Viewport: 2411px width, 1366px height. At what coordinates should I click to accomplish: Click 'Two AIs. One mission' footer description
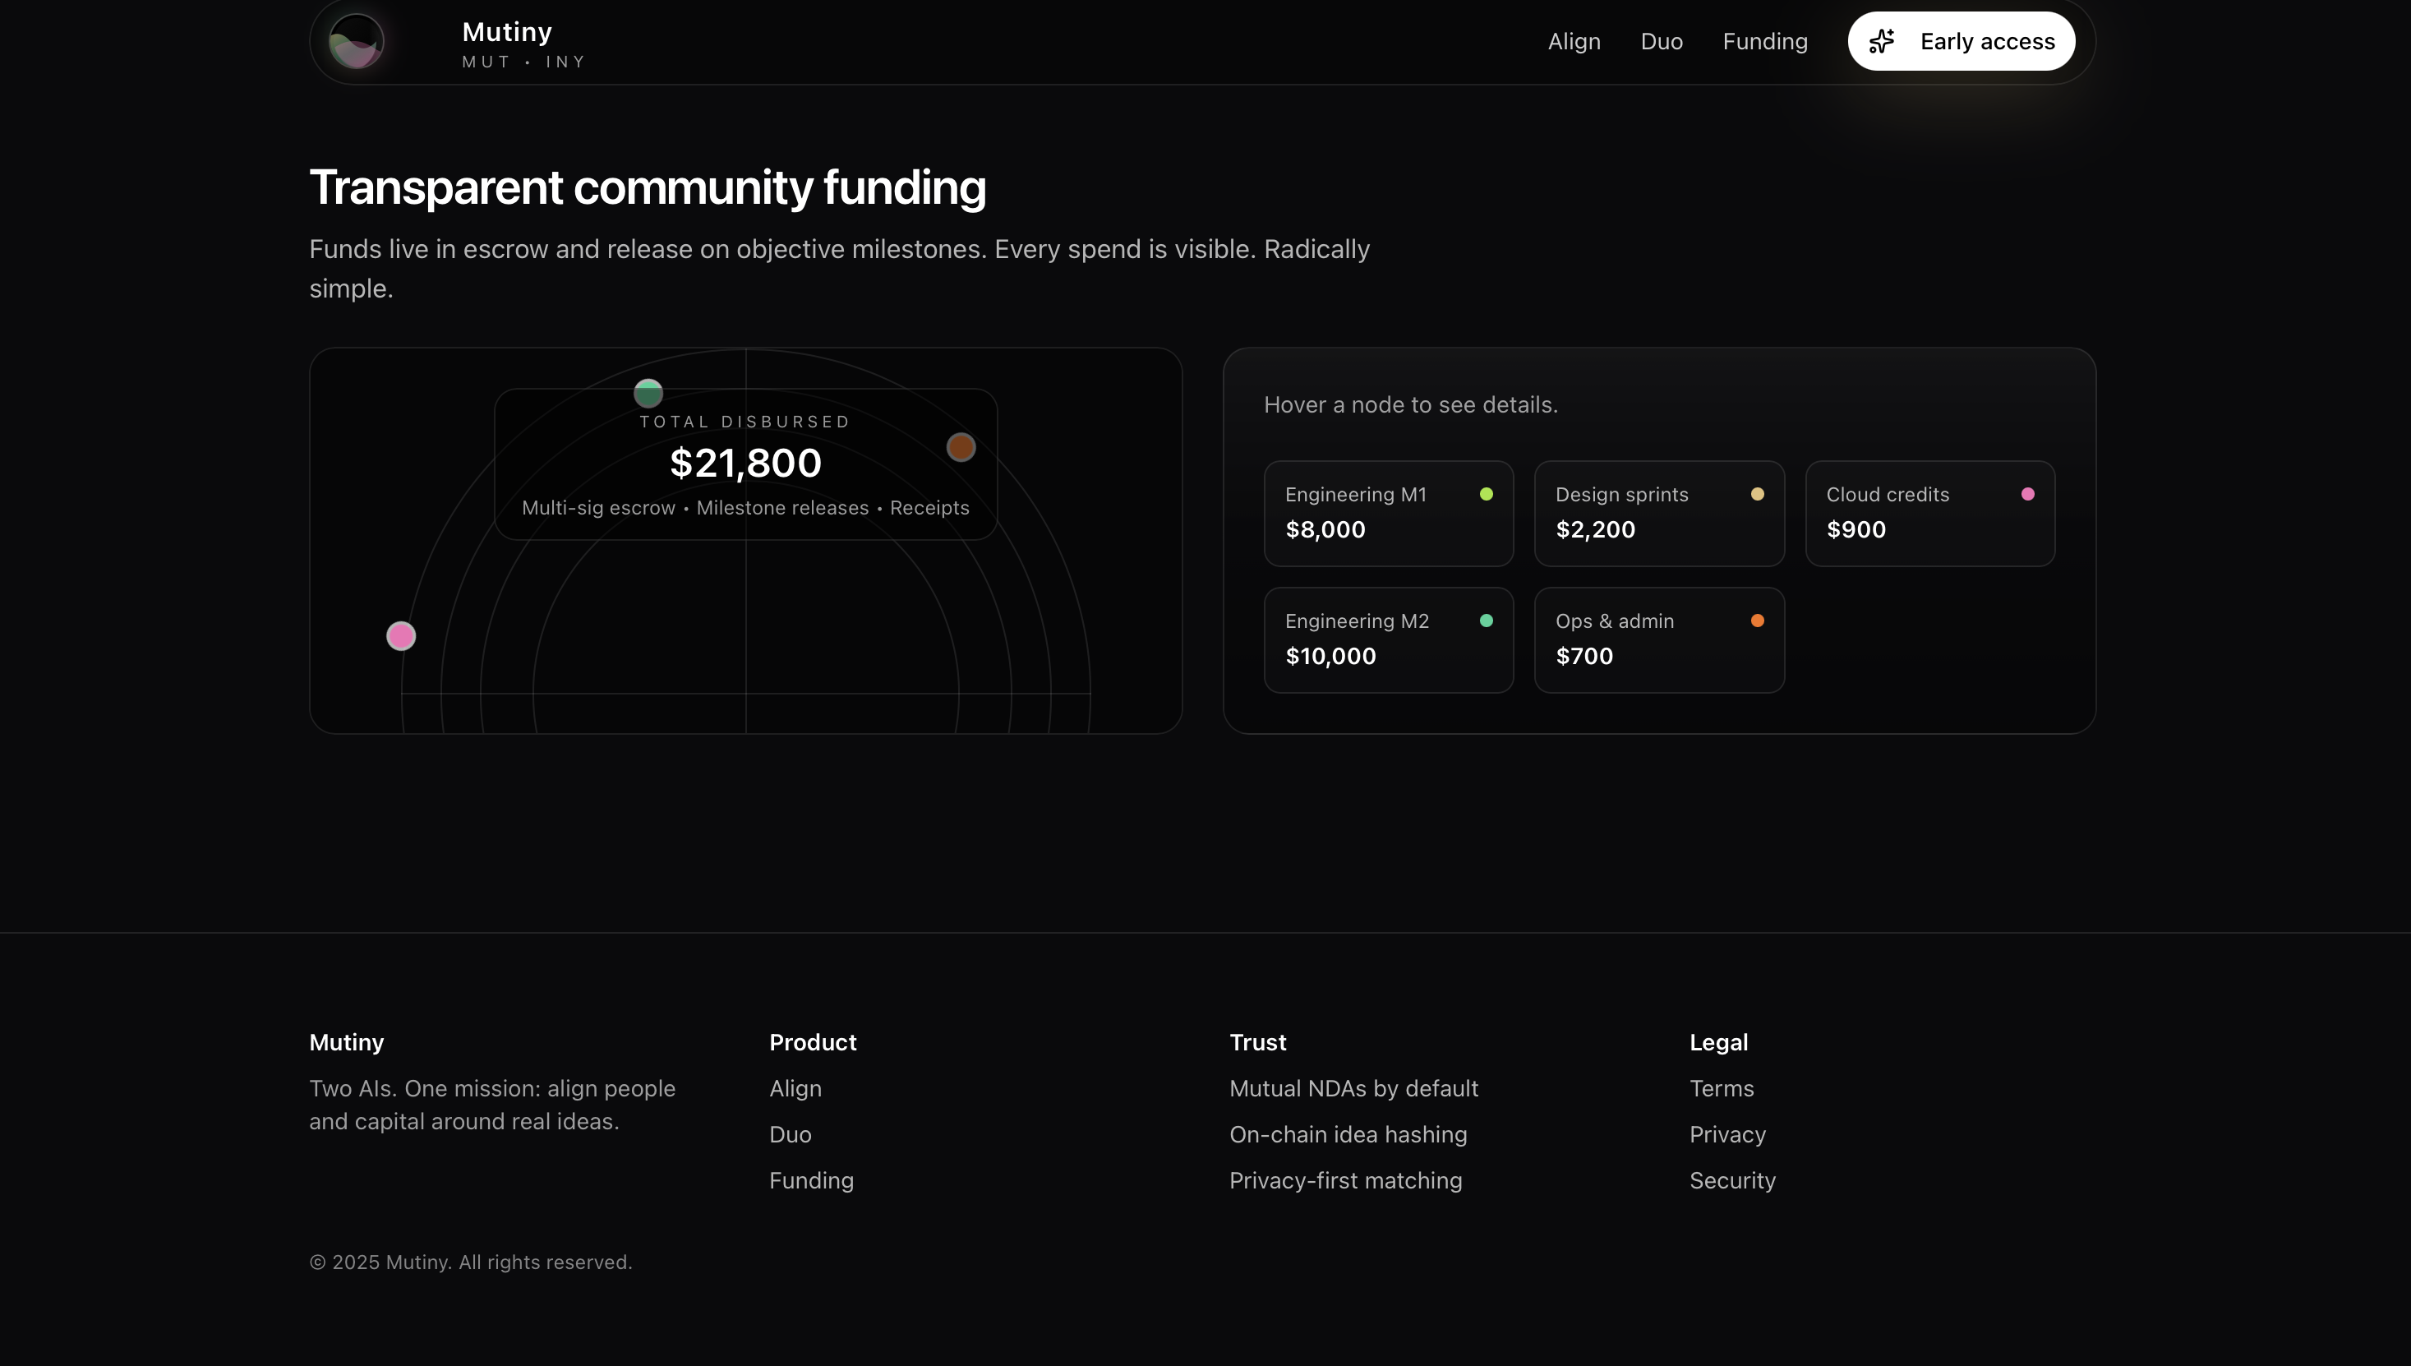tap(492, 1105)
